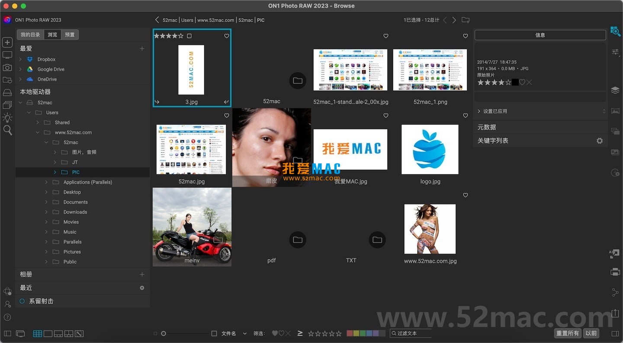This screenshot has width=623, height=343.
Task: Click the clock-with-plus icon in right strip
Action: 615,173
